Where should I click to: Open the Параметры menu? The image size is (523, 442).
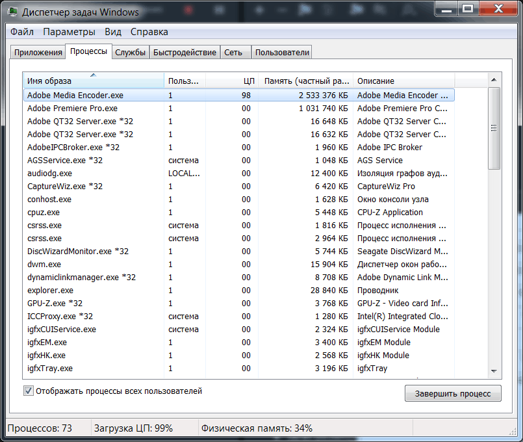point(69,32)
